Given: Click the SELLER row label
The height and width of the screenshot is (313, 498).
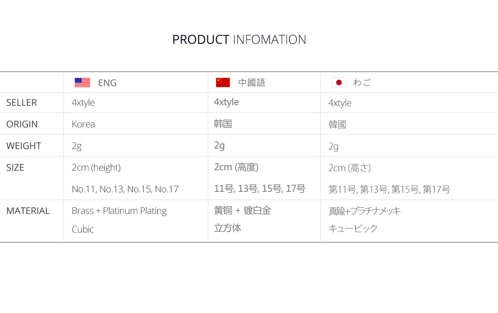Looking at the screenshot, I should click(x=22, y=103).
